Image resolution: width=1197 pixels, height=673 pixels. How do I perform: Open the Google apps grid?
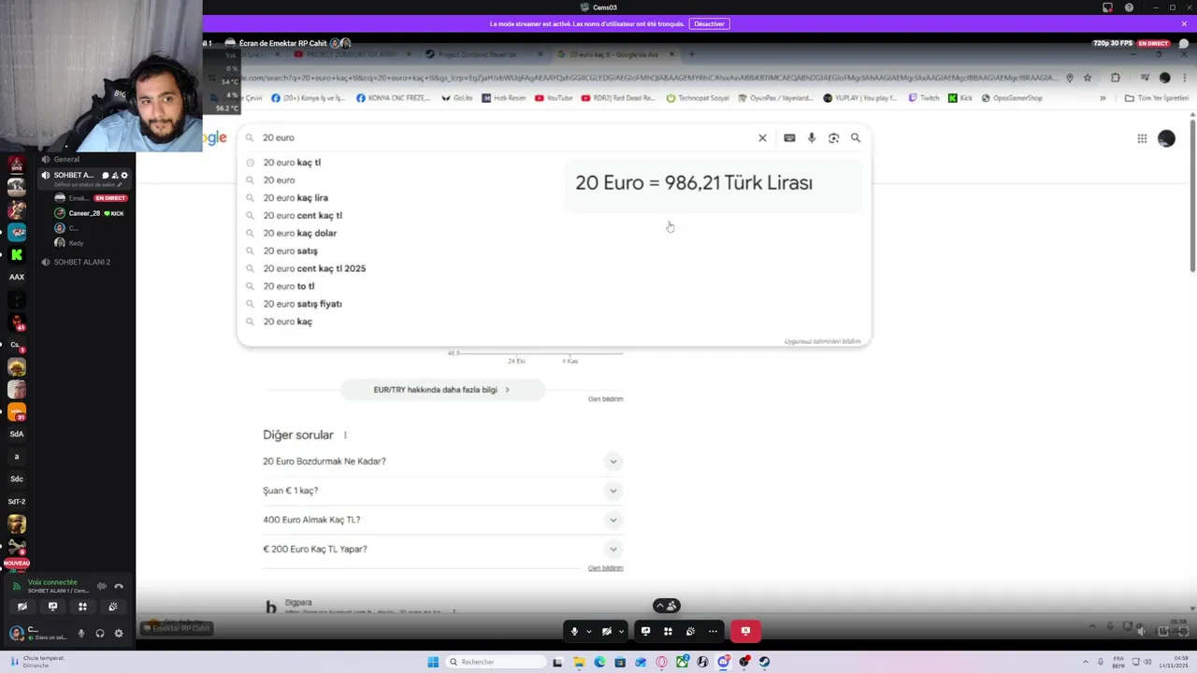pyautogui.click(x=1142, y=138)
